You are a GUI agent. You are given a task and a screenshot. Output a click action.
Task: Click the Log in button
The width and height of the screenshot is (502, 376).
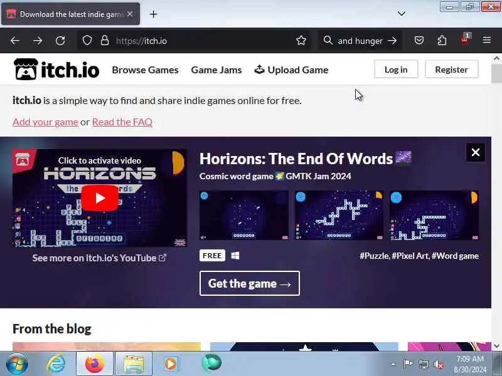tap(396, 70)
